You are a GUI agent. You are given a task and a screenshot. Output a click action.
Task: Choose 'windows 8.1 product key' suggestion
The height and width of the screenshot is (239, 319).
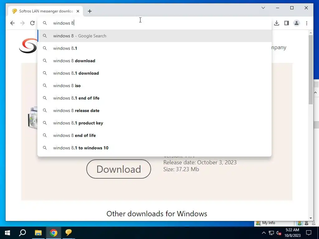[x=155, y=123]
